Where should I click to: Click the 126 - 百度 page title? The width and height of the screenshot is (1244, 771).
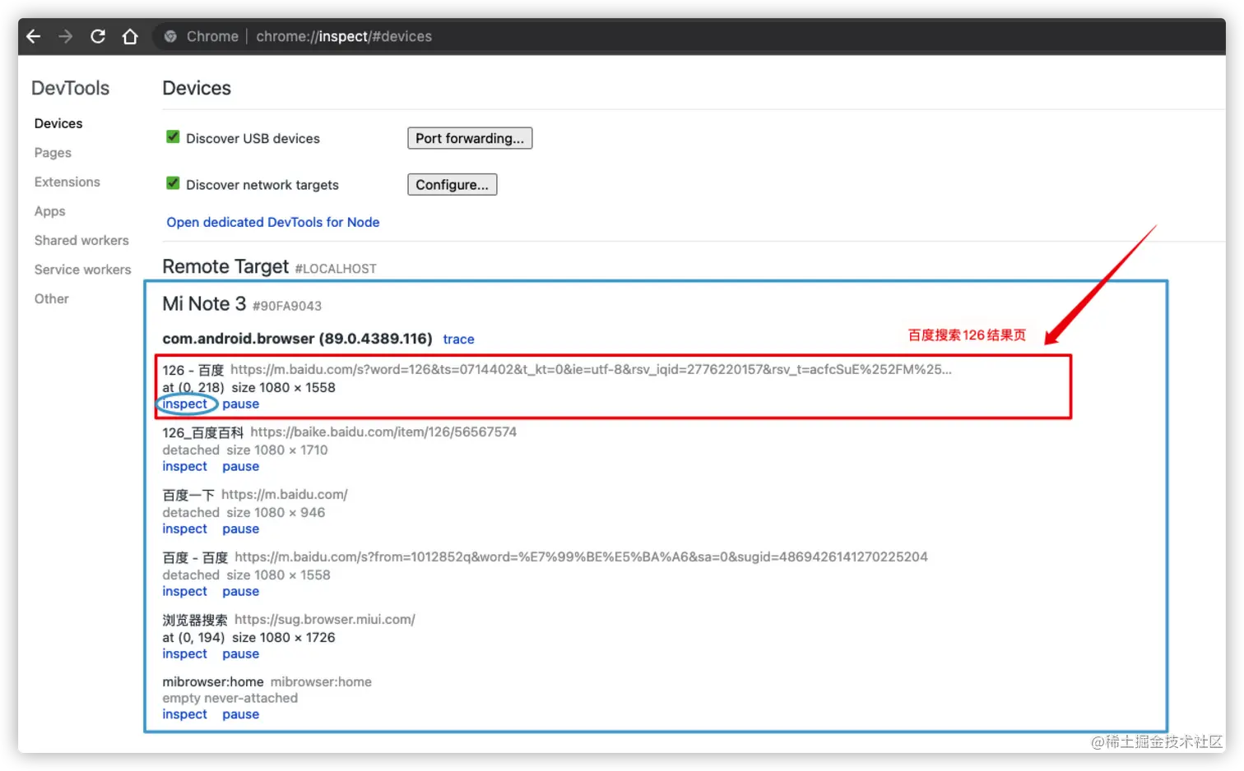point(193,370)
